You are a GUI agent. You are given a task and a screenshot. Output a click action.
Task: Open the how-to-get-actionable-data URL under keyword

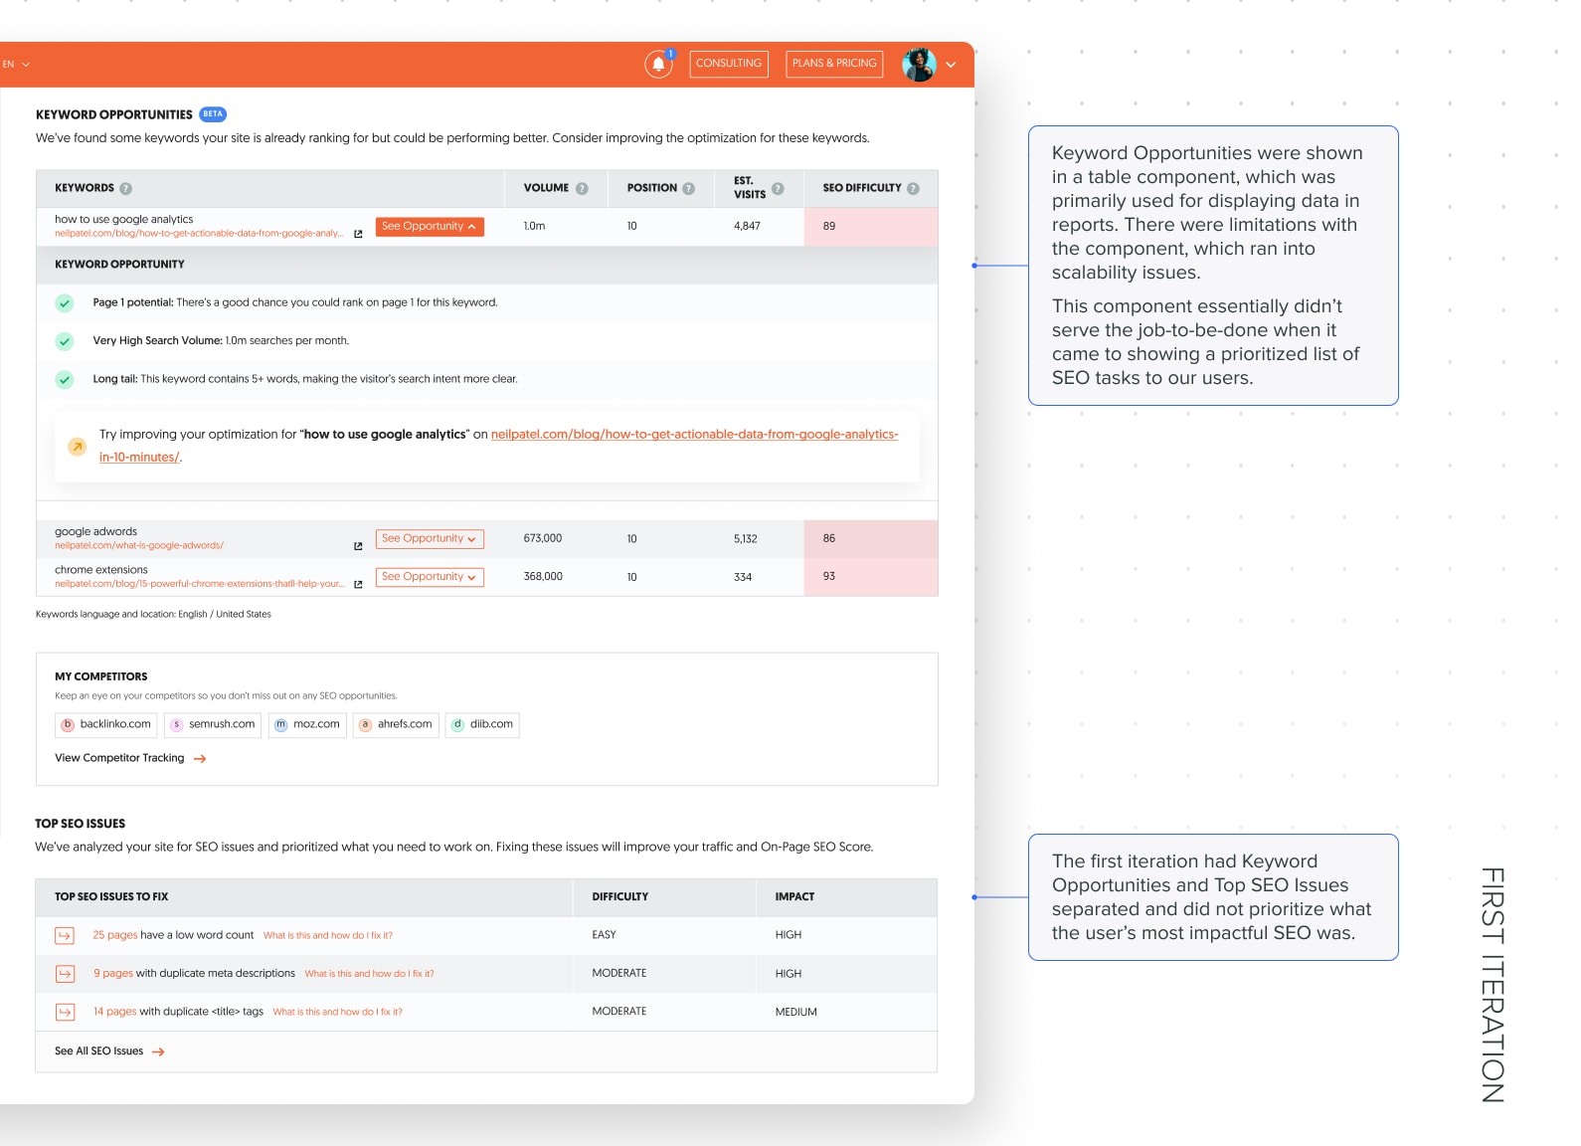click(x=199, y=234)
